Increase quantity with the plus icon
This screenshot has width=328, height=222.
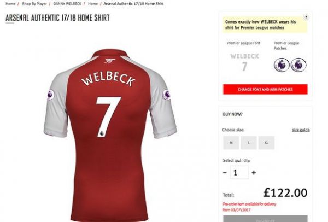(254, 173)
